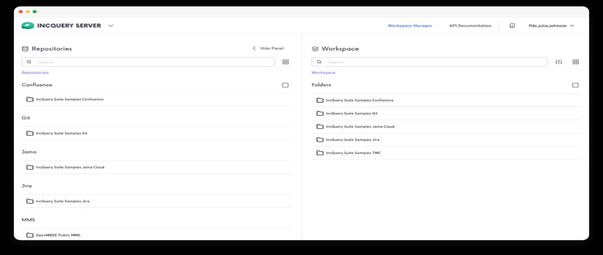Open the IncQuery Server dropdown chevron
Viewport: 603px width, 255px height.
tap(111, 26)
